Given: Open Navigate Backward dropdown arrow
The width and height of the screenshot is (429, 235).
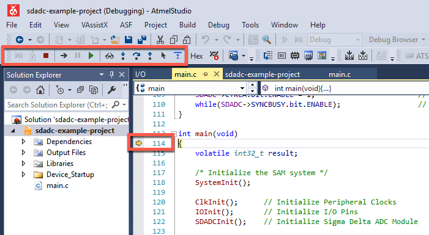Looking at the screenshot, I should (x=29, y=40).
